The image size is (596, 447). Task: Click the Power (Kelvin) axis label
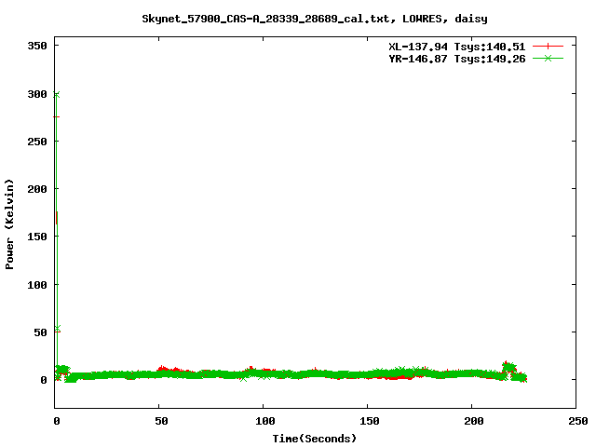click(9, 224)
